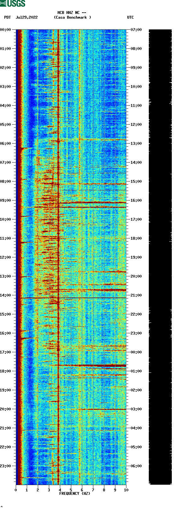
Task: Click the 21:00 UTC time label
Action: (x=136, y=295)
